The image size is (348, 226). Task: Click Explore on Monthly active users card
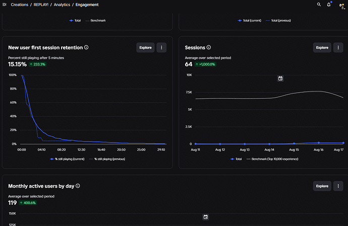click(322, 186)
